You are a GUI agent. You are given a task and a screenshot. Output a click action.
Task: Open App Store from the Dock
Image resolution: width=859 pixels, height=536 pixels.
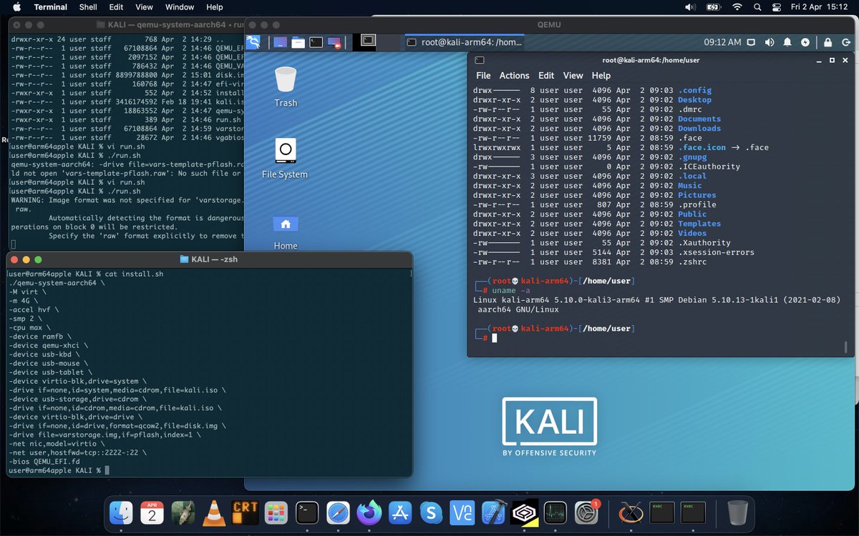[400, 512]
